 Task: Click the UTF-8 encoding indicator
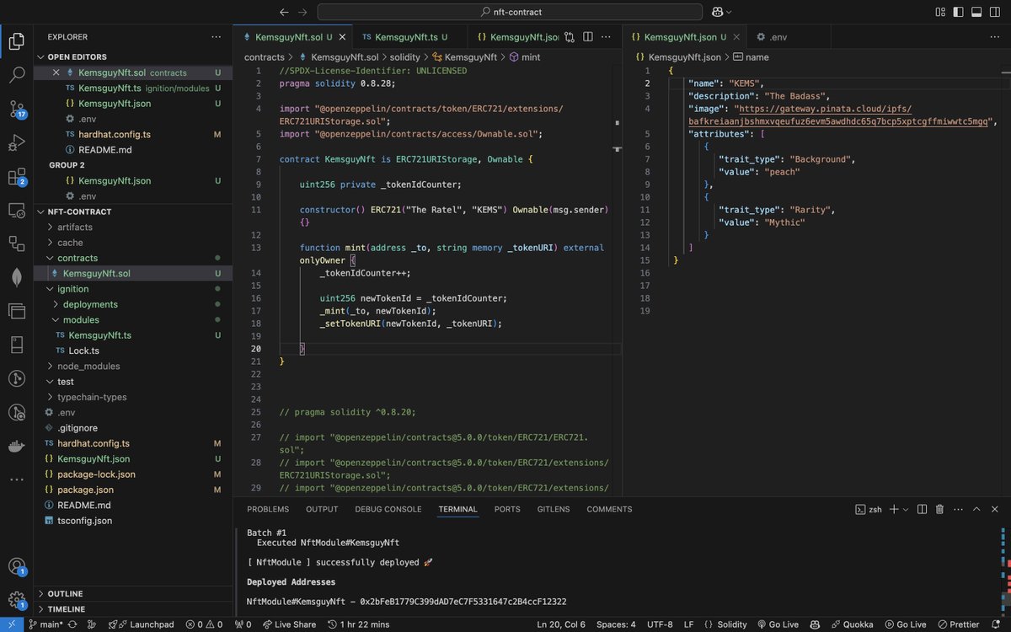tap(660, 624)
